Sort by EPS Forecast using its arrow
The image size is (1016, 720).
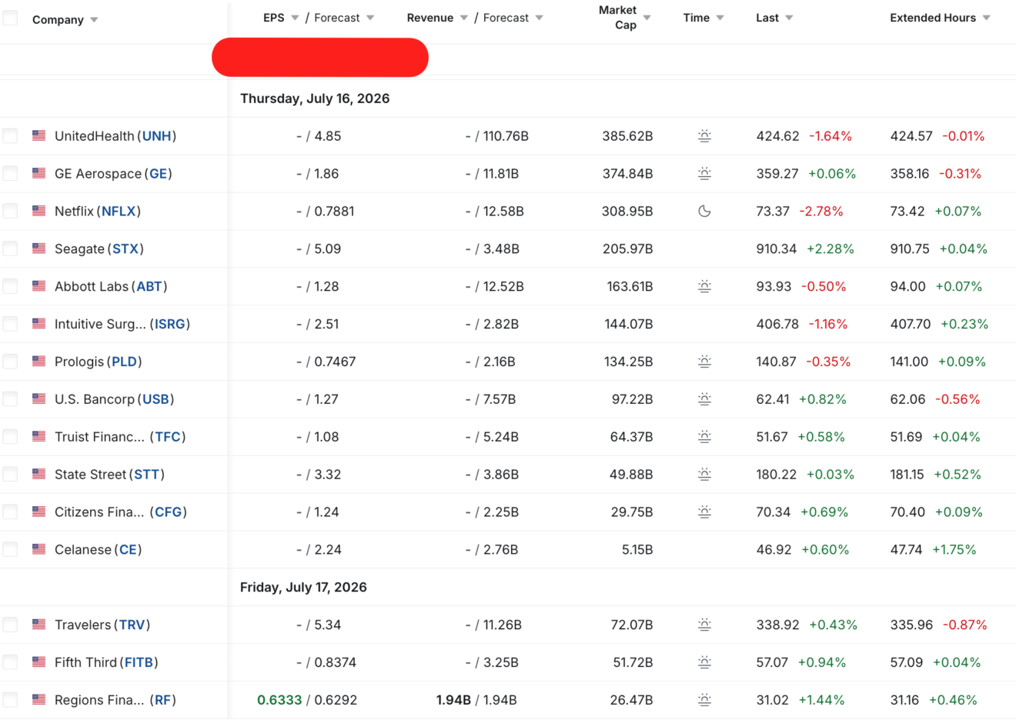click(370, 18)
